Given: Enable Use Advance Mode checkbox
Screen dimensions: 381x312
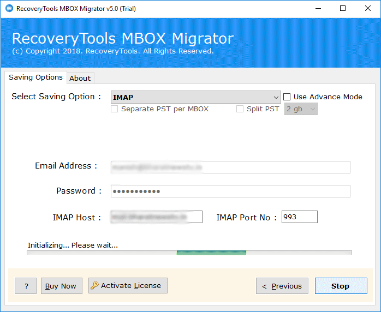Looking at the screenshot, I should click(287, 97).
